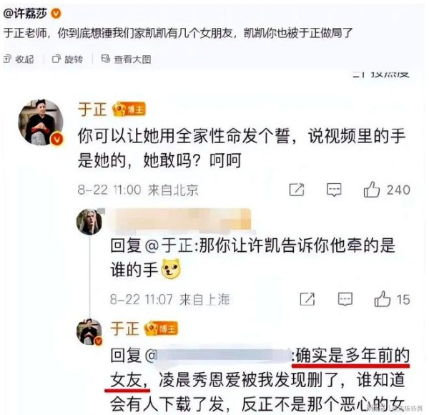The image size is (429, 415).
Task: Open the white-haired commenter's avatar
Action: tap(89, 222)
